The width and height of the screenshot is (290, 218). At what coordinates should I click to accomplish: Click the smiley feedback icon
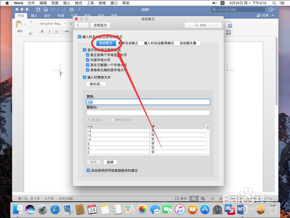pyautogui.click(x=271, y=10)
